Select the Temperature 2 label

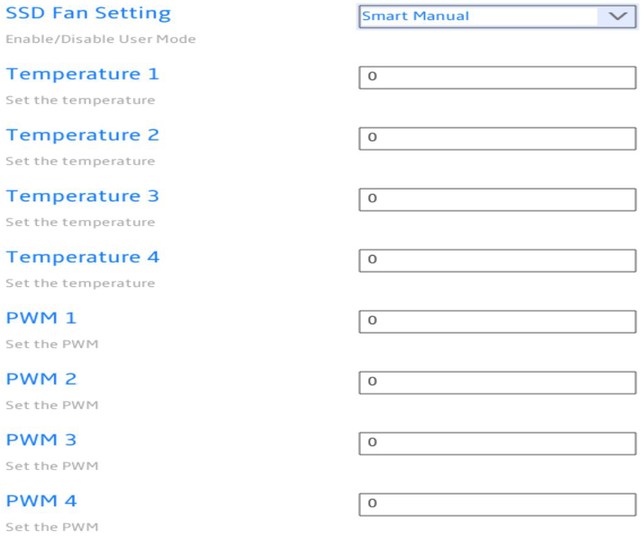pyautogui.click(x=83, y=135)
